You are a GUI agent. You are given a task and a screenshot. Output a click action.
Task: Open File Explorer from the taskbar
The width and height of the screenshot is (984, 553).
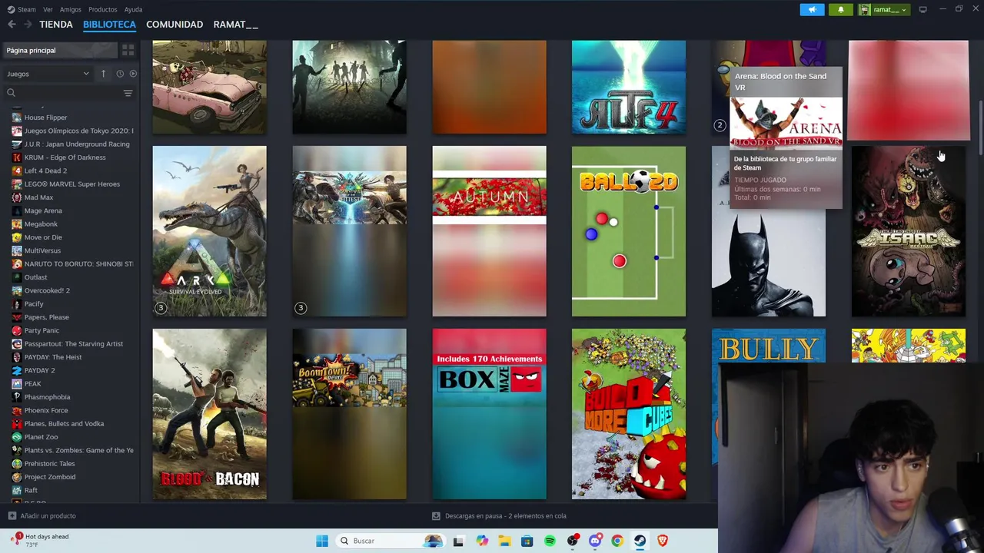(504, 541)
